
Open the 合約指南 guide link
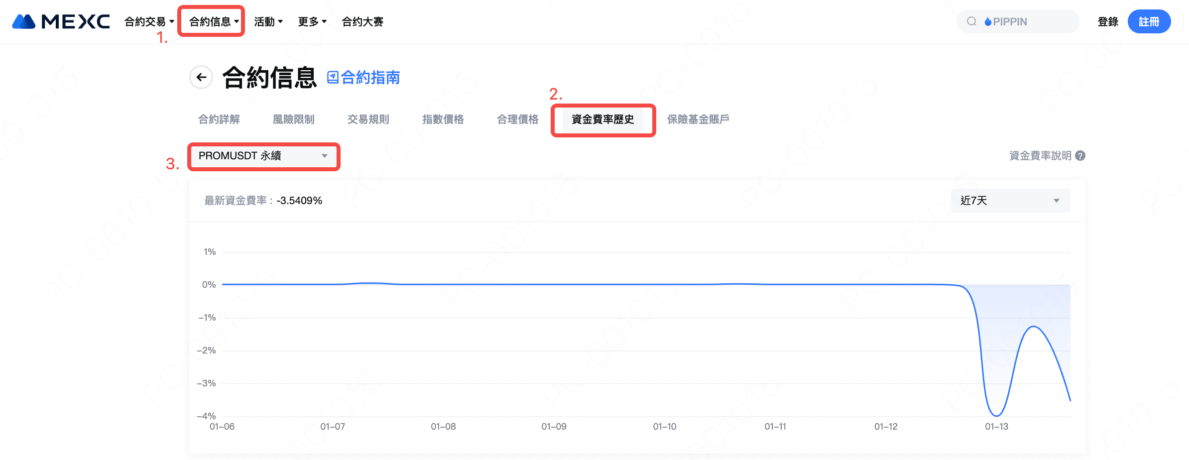coord(370,77)
